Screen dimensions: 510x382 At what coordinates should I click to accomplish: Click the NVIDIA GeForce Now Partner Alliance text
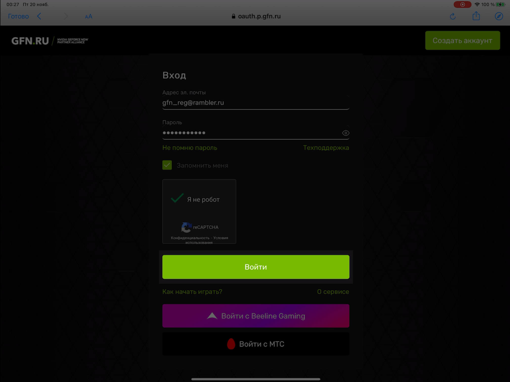click(73, 41)
